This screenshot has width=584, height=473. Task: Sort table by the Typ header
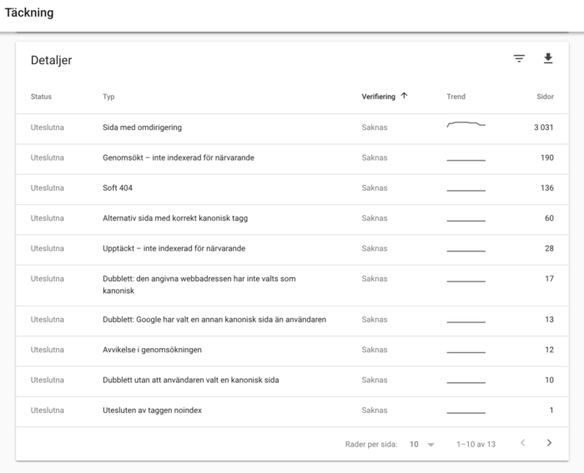tap(108, 97)
